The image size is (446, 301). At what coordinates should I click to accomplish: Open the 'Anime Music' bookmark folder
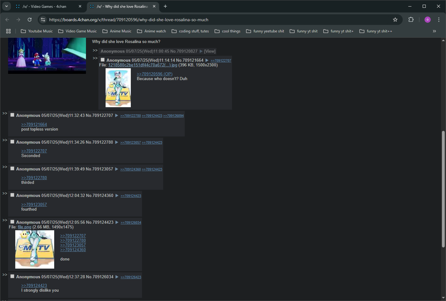(117, 31)
